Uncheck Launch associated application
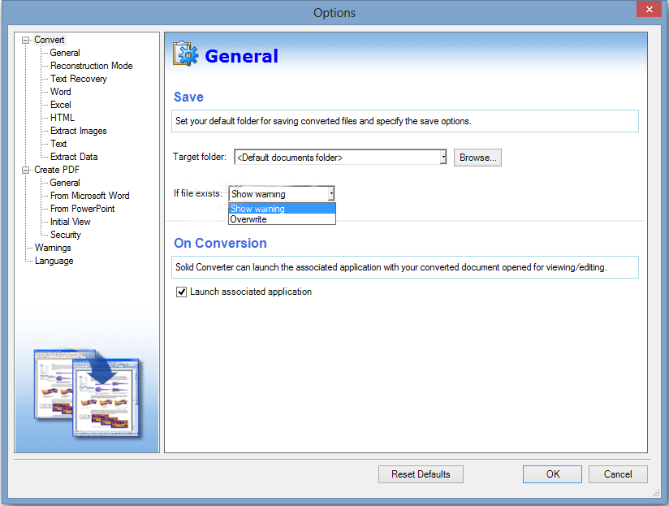Image resolution: width=669 pixels, height=506 pixels. [x=181, y=292]
